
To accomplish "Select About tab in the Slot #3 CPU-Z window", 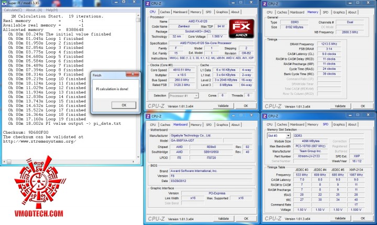I will coord(352,124).
